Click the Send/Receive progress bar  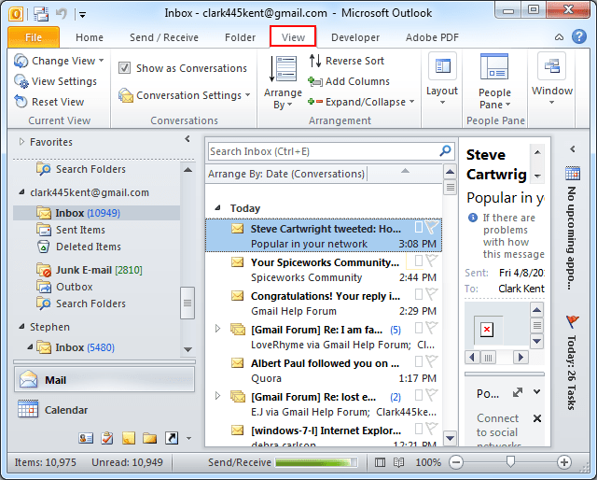[316, 462]
